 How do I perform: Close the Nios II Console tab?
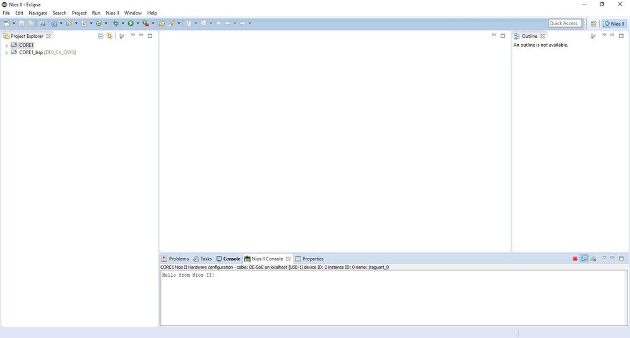pyautogui.click(x=288, y=259)
